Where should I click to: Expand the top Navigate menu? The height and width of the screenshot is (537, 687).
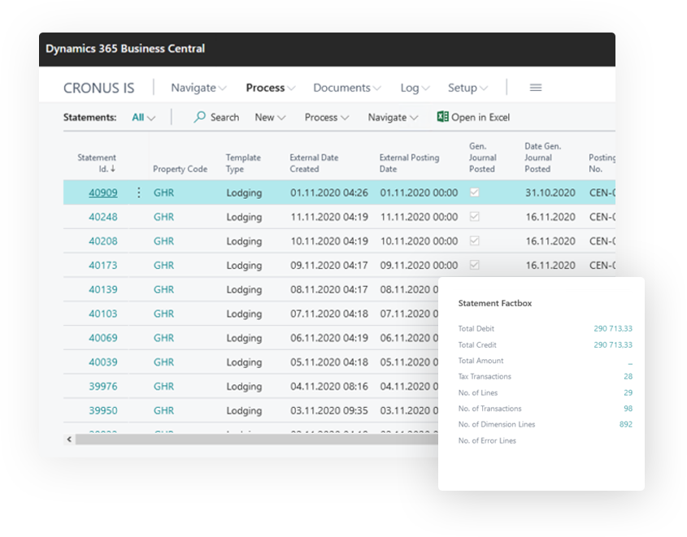198,88
